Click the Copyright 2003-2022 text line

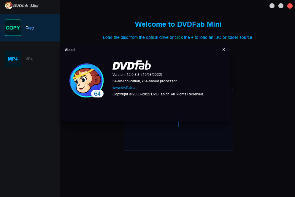[x=158, y=94]
